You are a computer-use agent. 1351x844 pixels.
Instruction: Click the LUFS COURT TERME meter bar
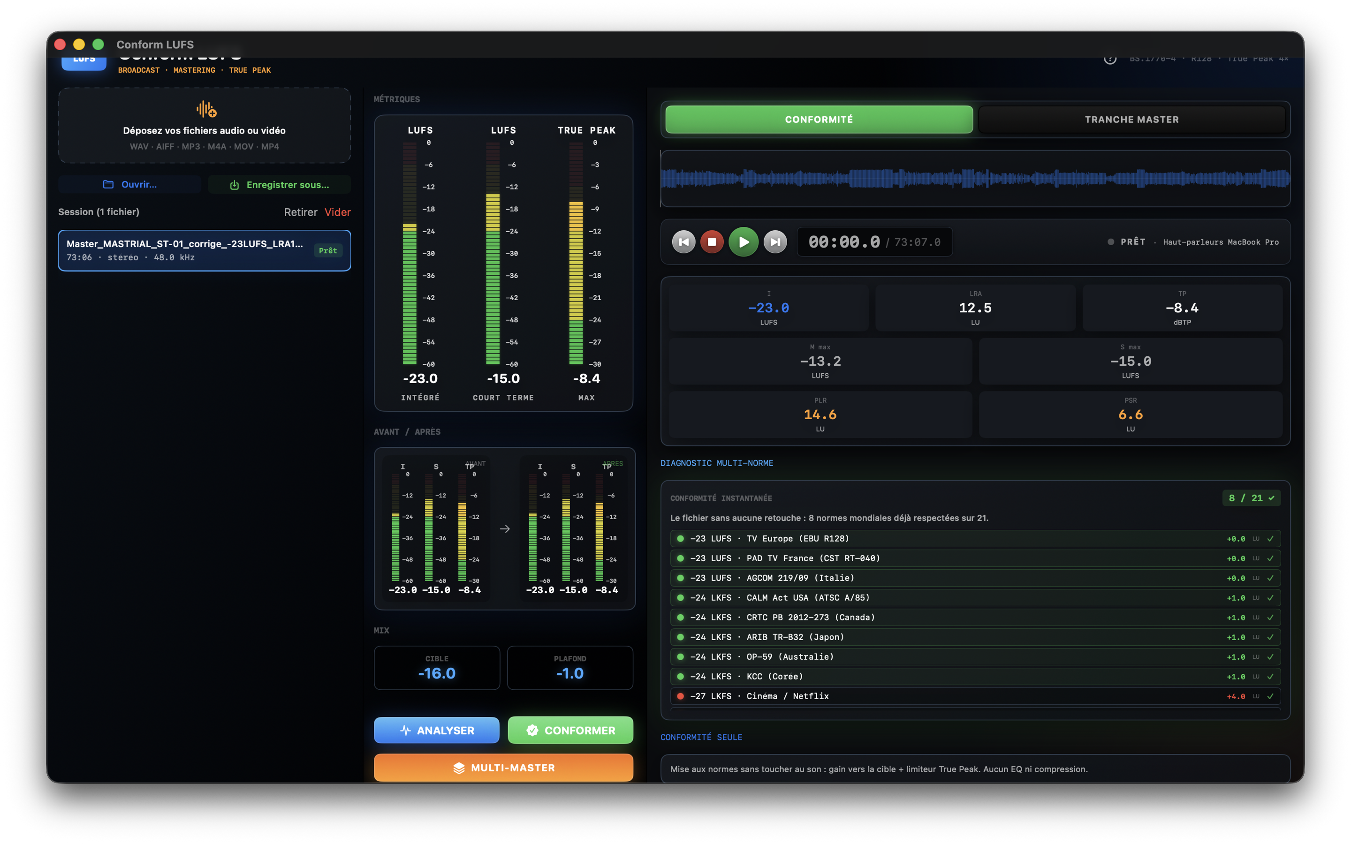tap(493, 253)
